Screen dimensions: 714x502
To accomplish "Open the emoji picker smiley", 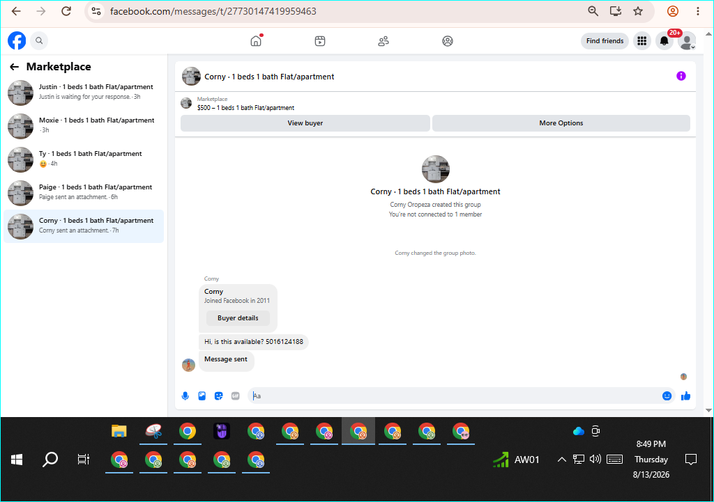I will pos(667,396).
